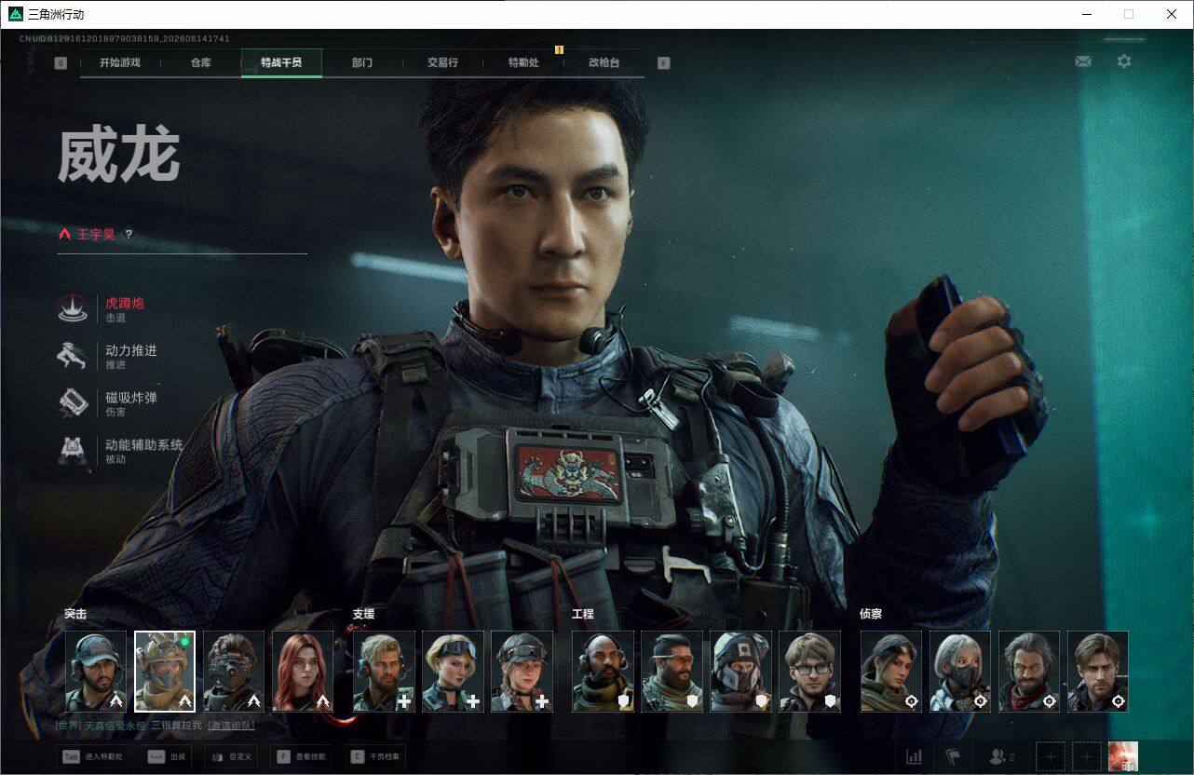Screen dimensions: 1194x775
Task: Select the last 侦察 operator on the right
Action: click(1098, 672)
